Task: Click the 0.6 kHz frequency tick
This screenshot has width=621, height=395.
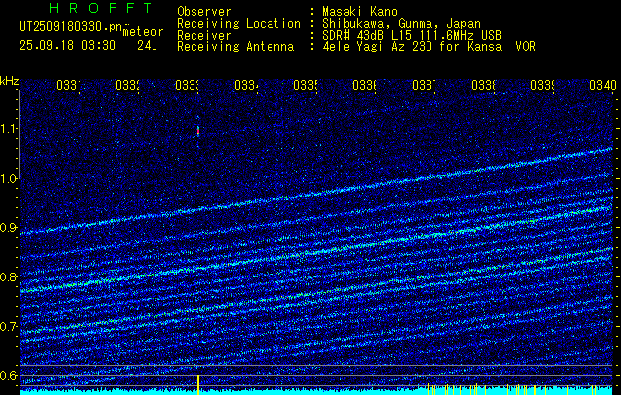Action: pyautogui.click(x=9, y=376)
